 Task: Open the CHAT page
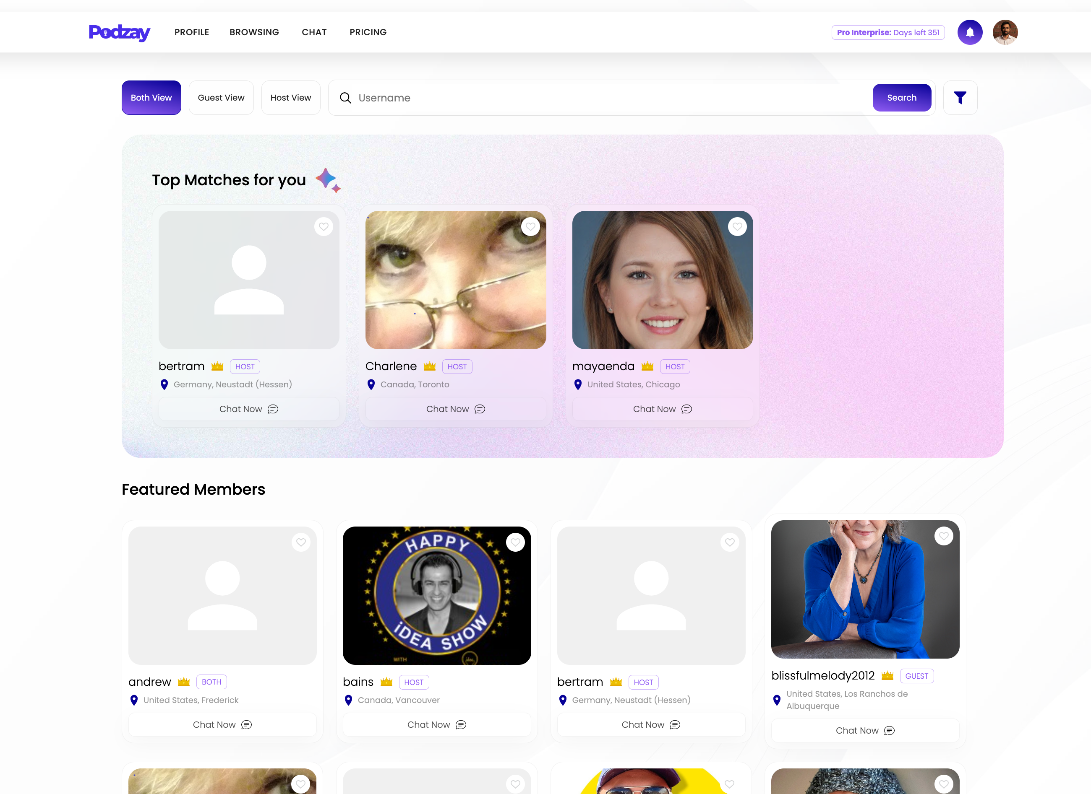[314, 32]
